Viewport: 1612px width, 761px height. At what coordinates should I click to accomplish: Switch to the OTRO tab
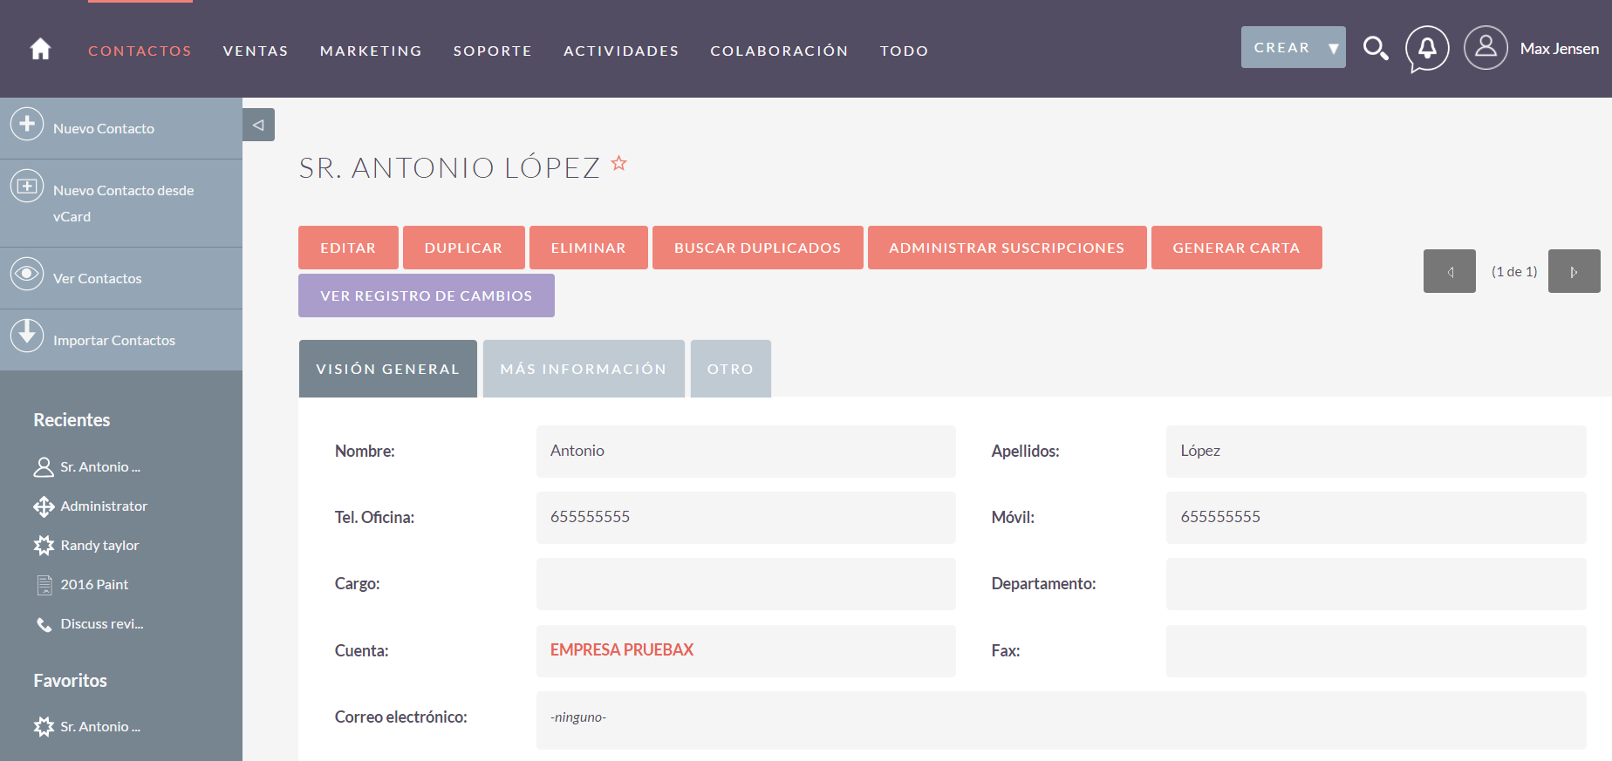730,369
